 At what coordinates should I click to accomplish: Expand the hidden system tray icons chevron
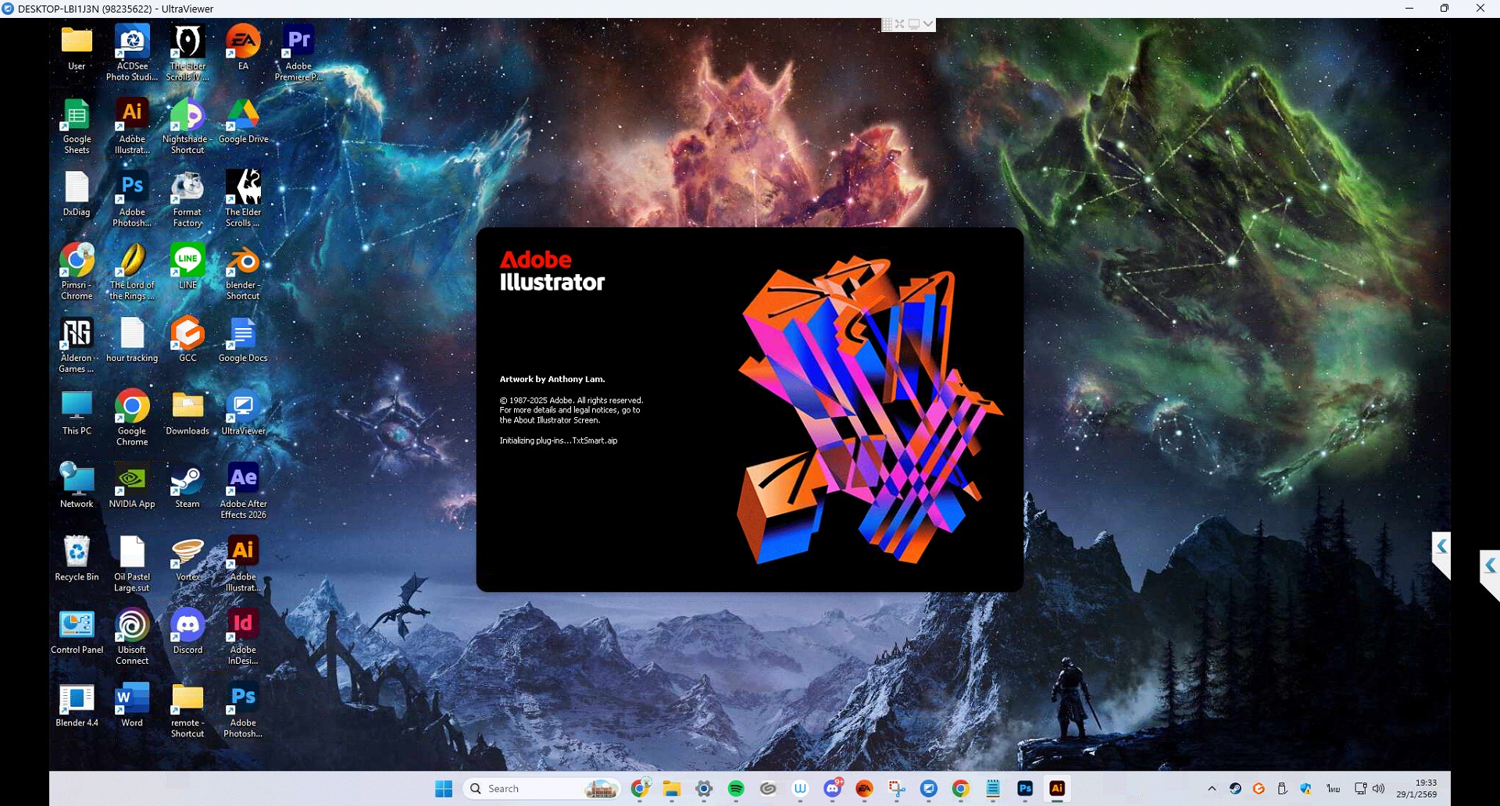click(1212, 789)
